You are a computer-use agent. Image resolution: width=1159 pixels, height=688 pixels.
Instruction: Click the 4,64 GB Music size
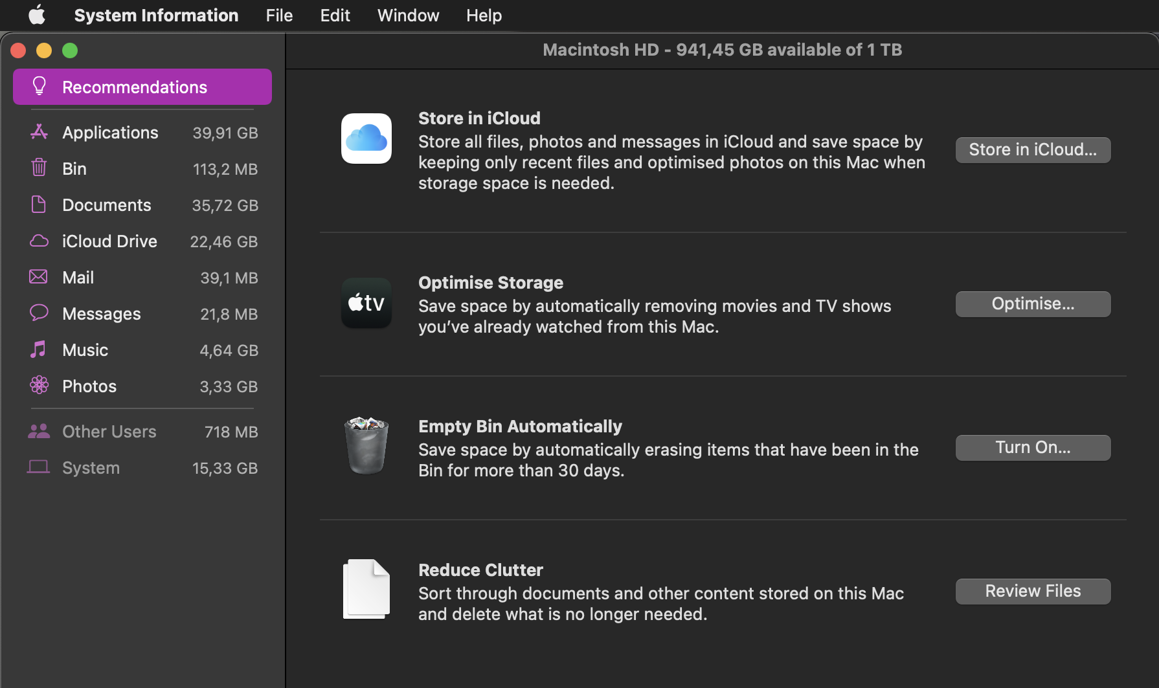229,350
